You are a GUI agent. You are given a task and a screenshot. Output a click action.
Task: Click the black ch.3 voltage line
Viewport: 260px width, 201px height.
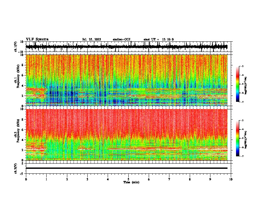126,168
